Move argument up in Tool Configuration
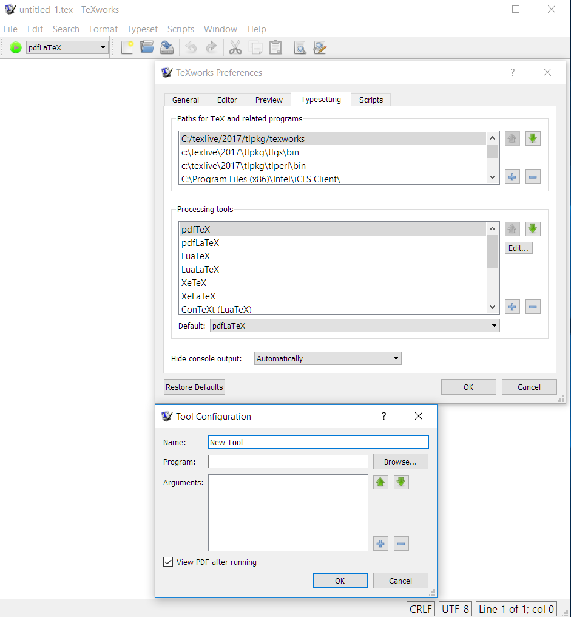571x617 pixels. pyautogui.click(x=380, y=482)
